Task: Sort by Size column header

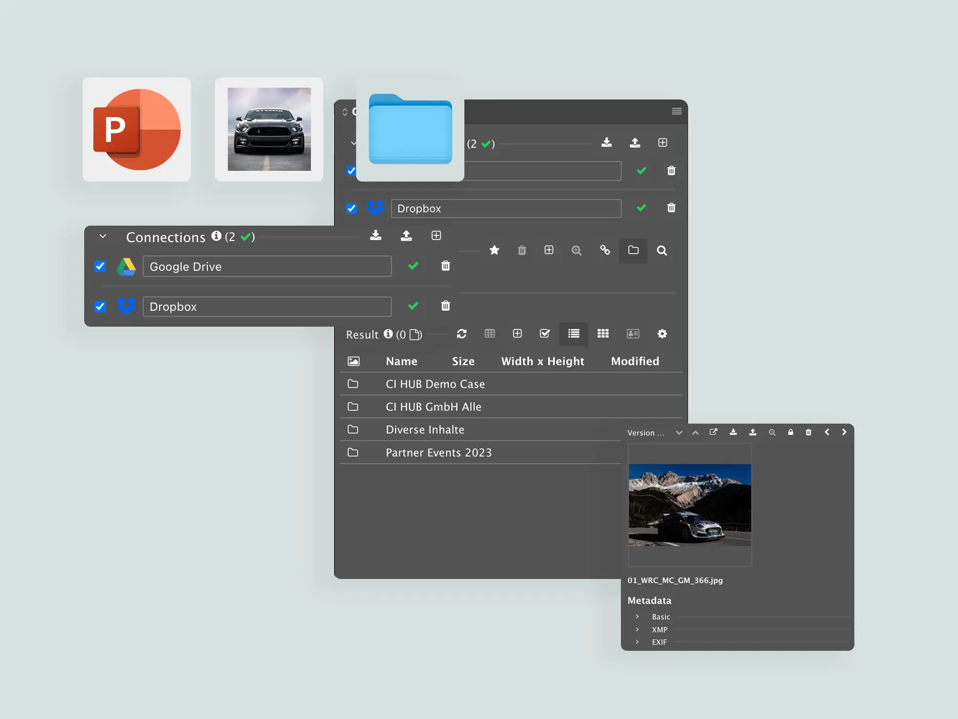Action: click(x=463, y=361)
